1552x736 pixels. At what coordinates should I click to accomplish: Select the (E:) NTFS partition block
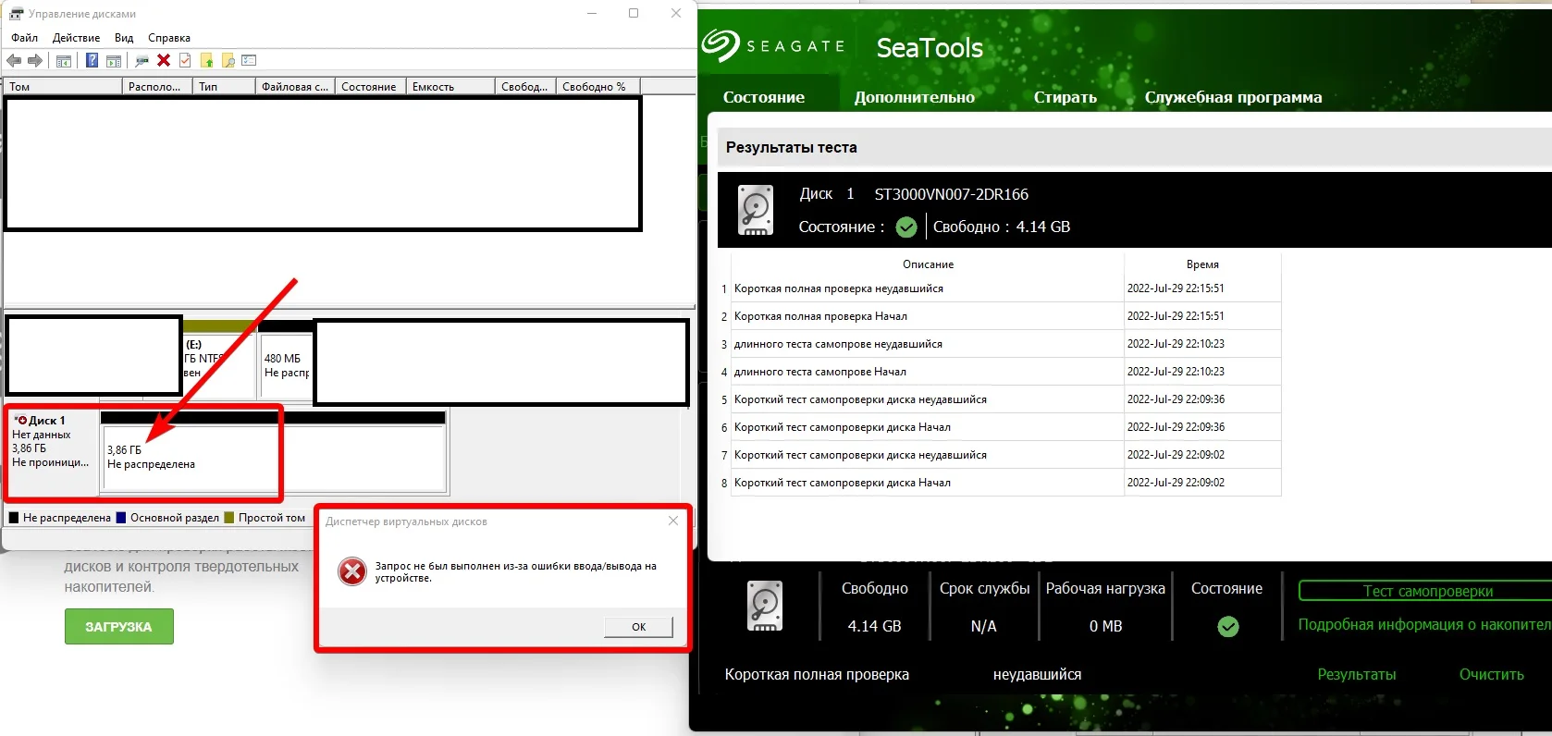pyautogui.click(x=220, y=360)
